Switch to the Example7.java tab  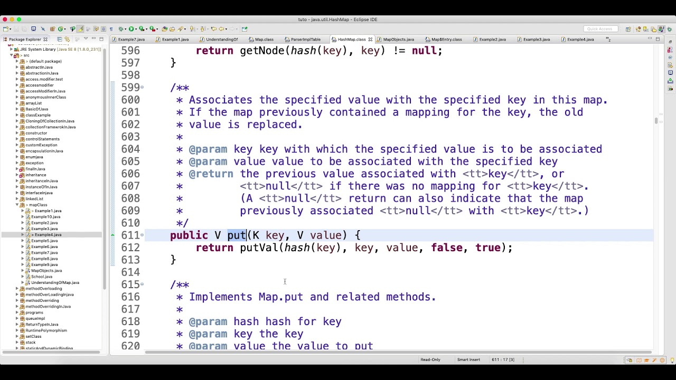point(131,39)
